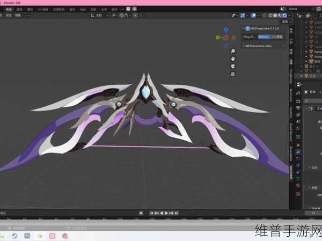This screenshot has height=241, width=322.
Task: Expand the MESHmachine Help panel
Action: [244, 46]
